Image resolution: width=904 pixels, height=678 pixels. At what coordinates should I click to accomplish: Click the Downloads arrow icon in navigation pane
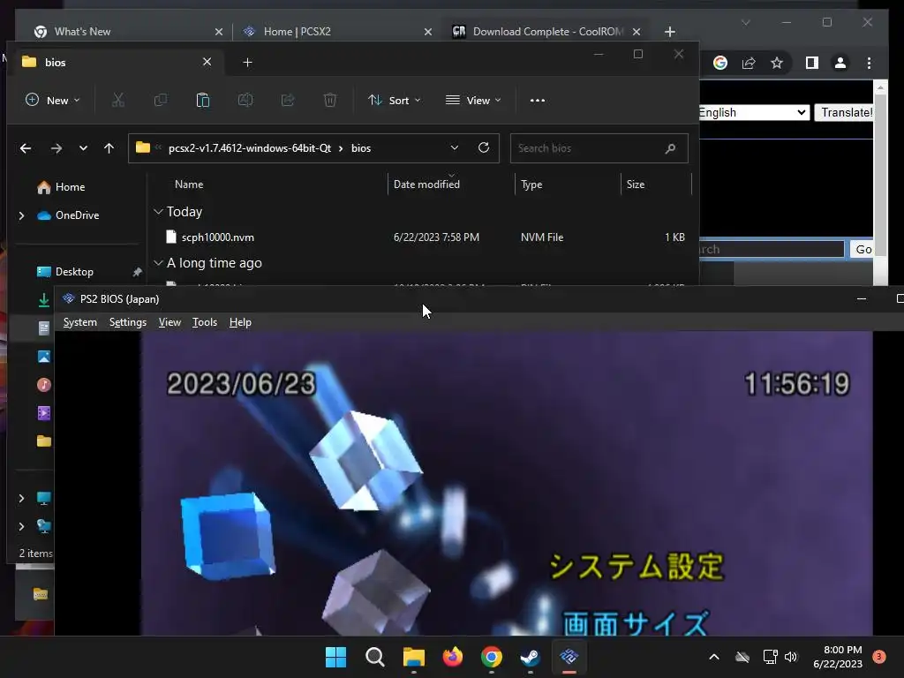tap(44, 300)
